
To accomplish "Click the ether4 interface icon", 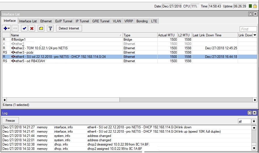I will 13,56.
